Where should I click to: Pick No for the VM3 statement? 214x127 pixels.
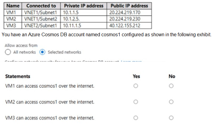coord(171,118)
